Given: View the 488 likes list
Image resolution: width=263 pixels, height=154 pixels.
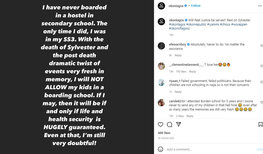Looking at the screenshot, I should (164, 133).
